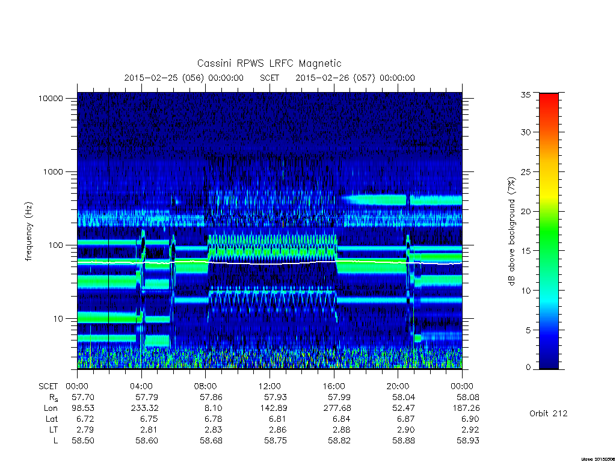Click the 04:00 SCET time label

pos(141,386)
